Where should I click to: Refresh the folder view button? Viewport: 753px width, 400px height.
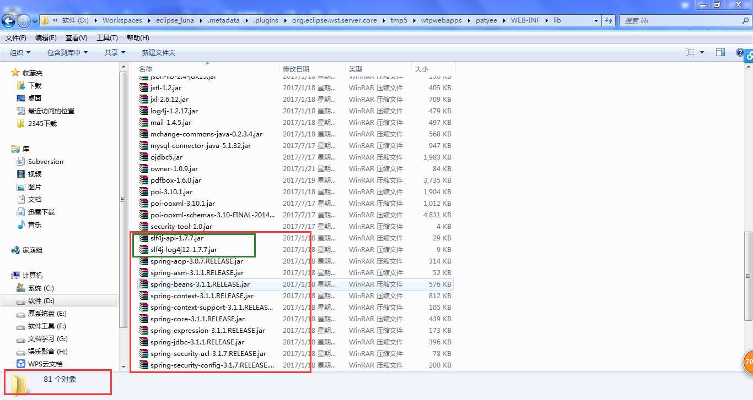coord(609,20)
